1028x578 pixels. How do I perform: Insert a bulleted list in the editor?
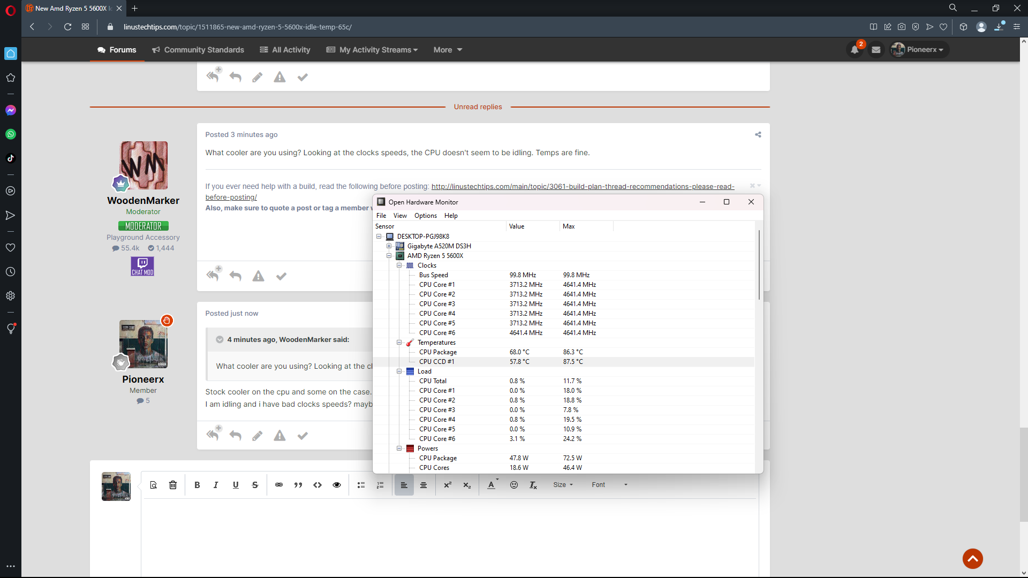click(361, 485)
